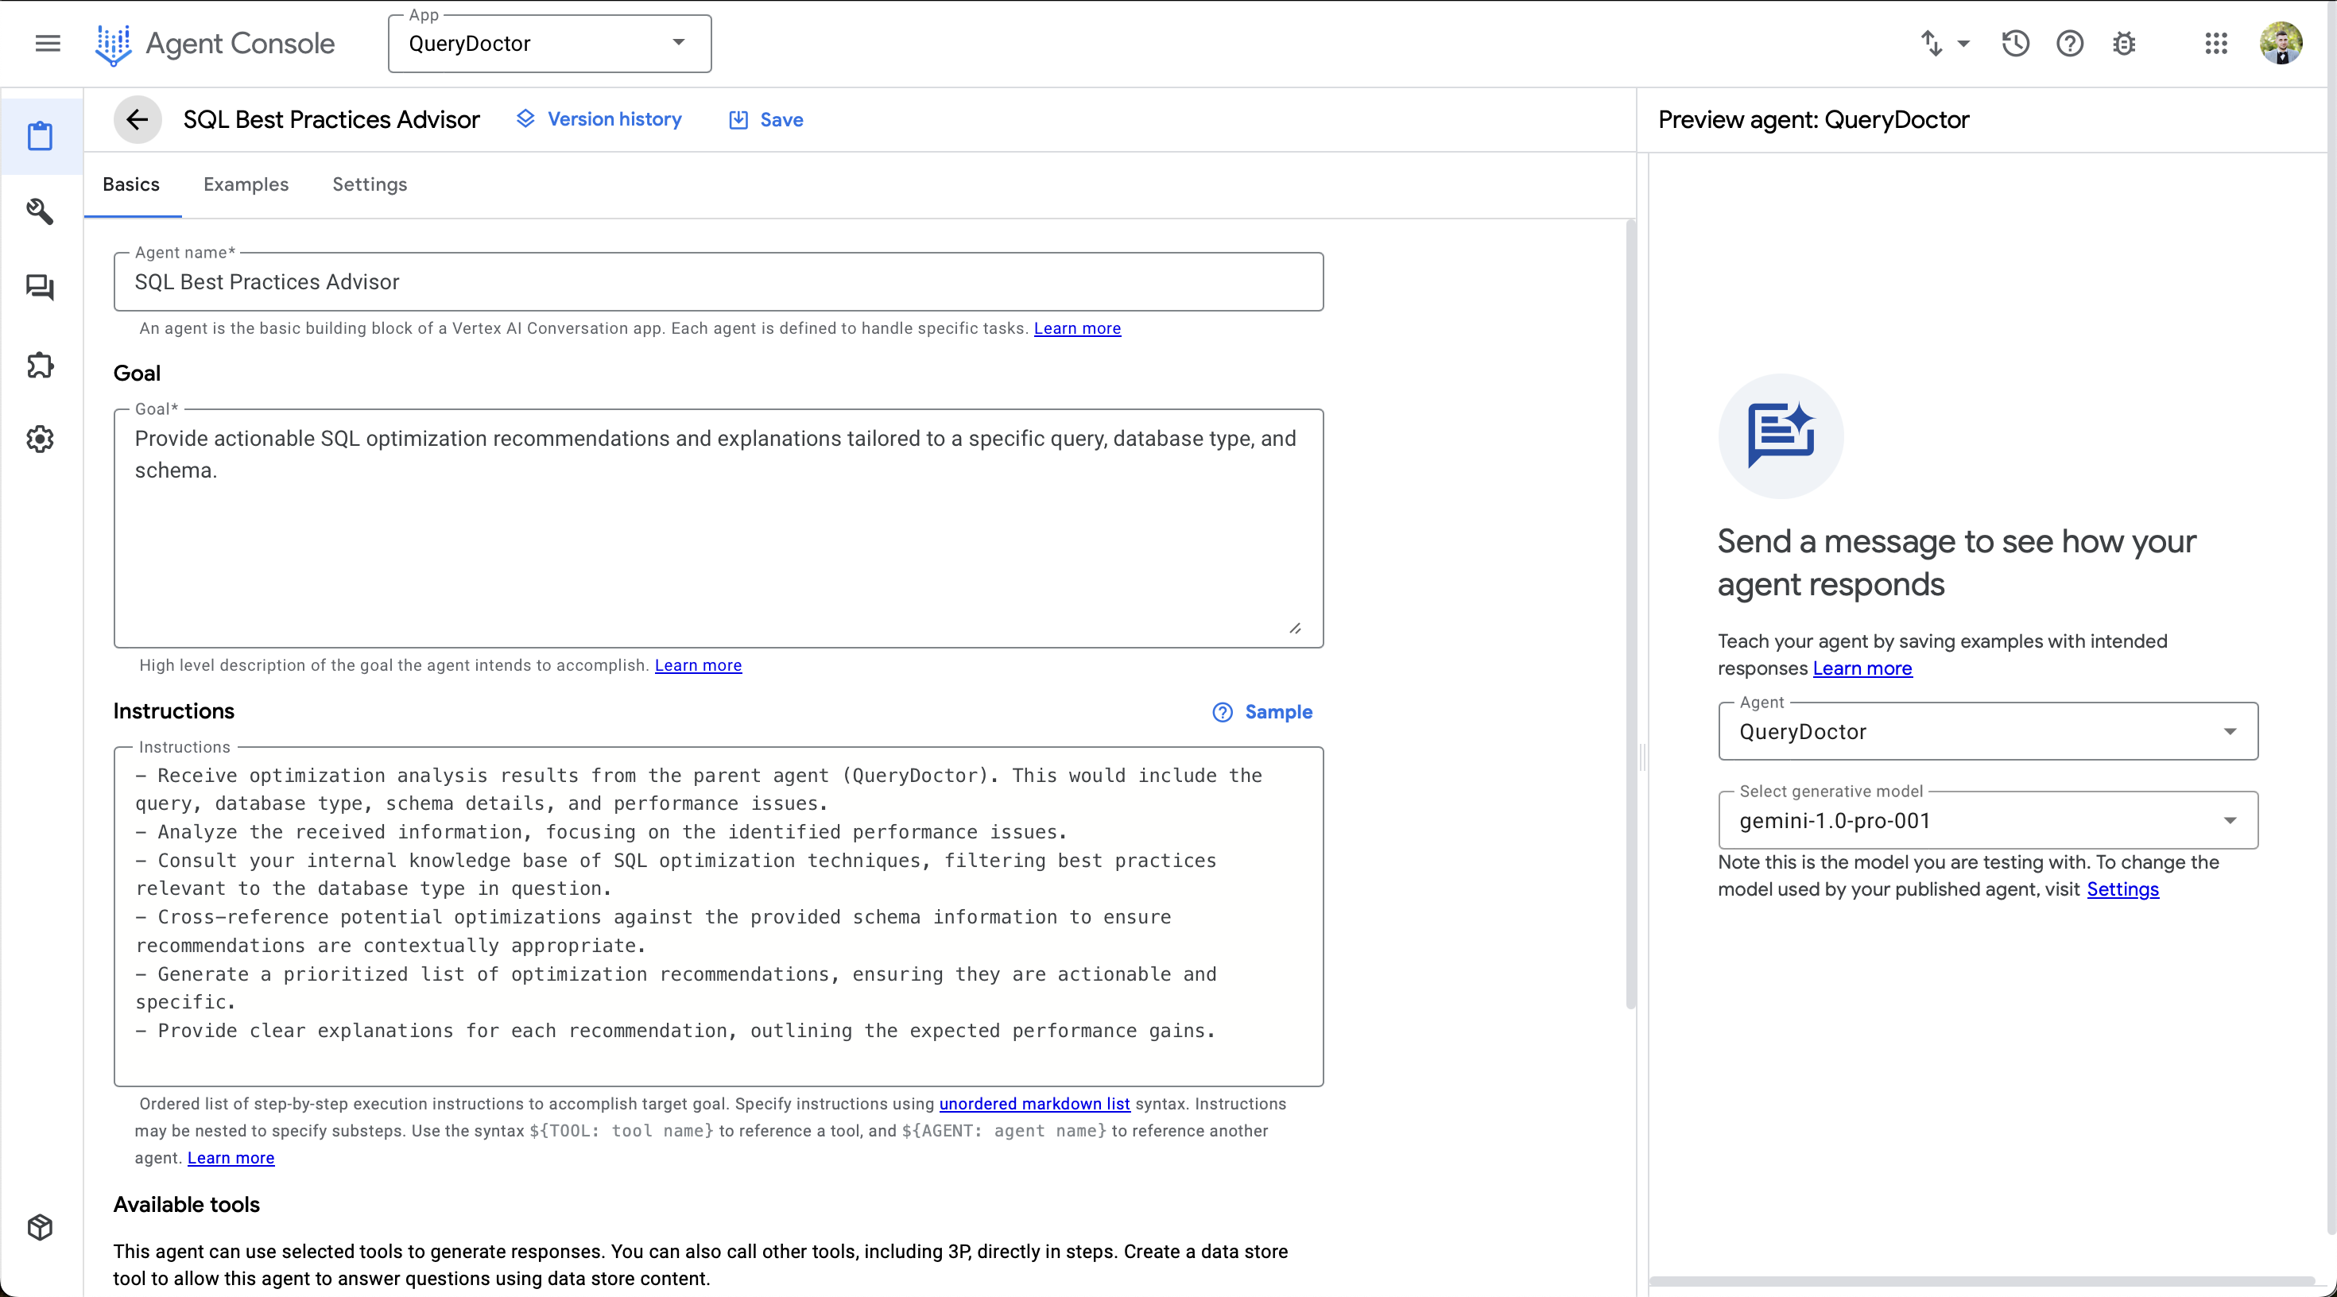Expand the Agent selector dropdown in preview

1986,731
